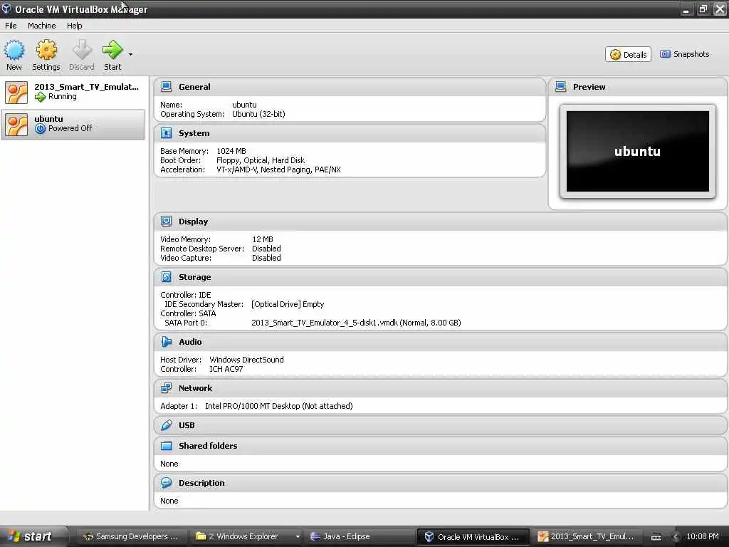The image size is (729, 547).
Task: Open the Help menu
Action: tap(74, 26)
